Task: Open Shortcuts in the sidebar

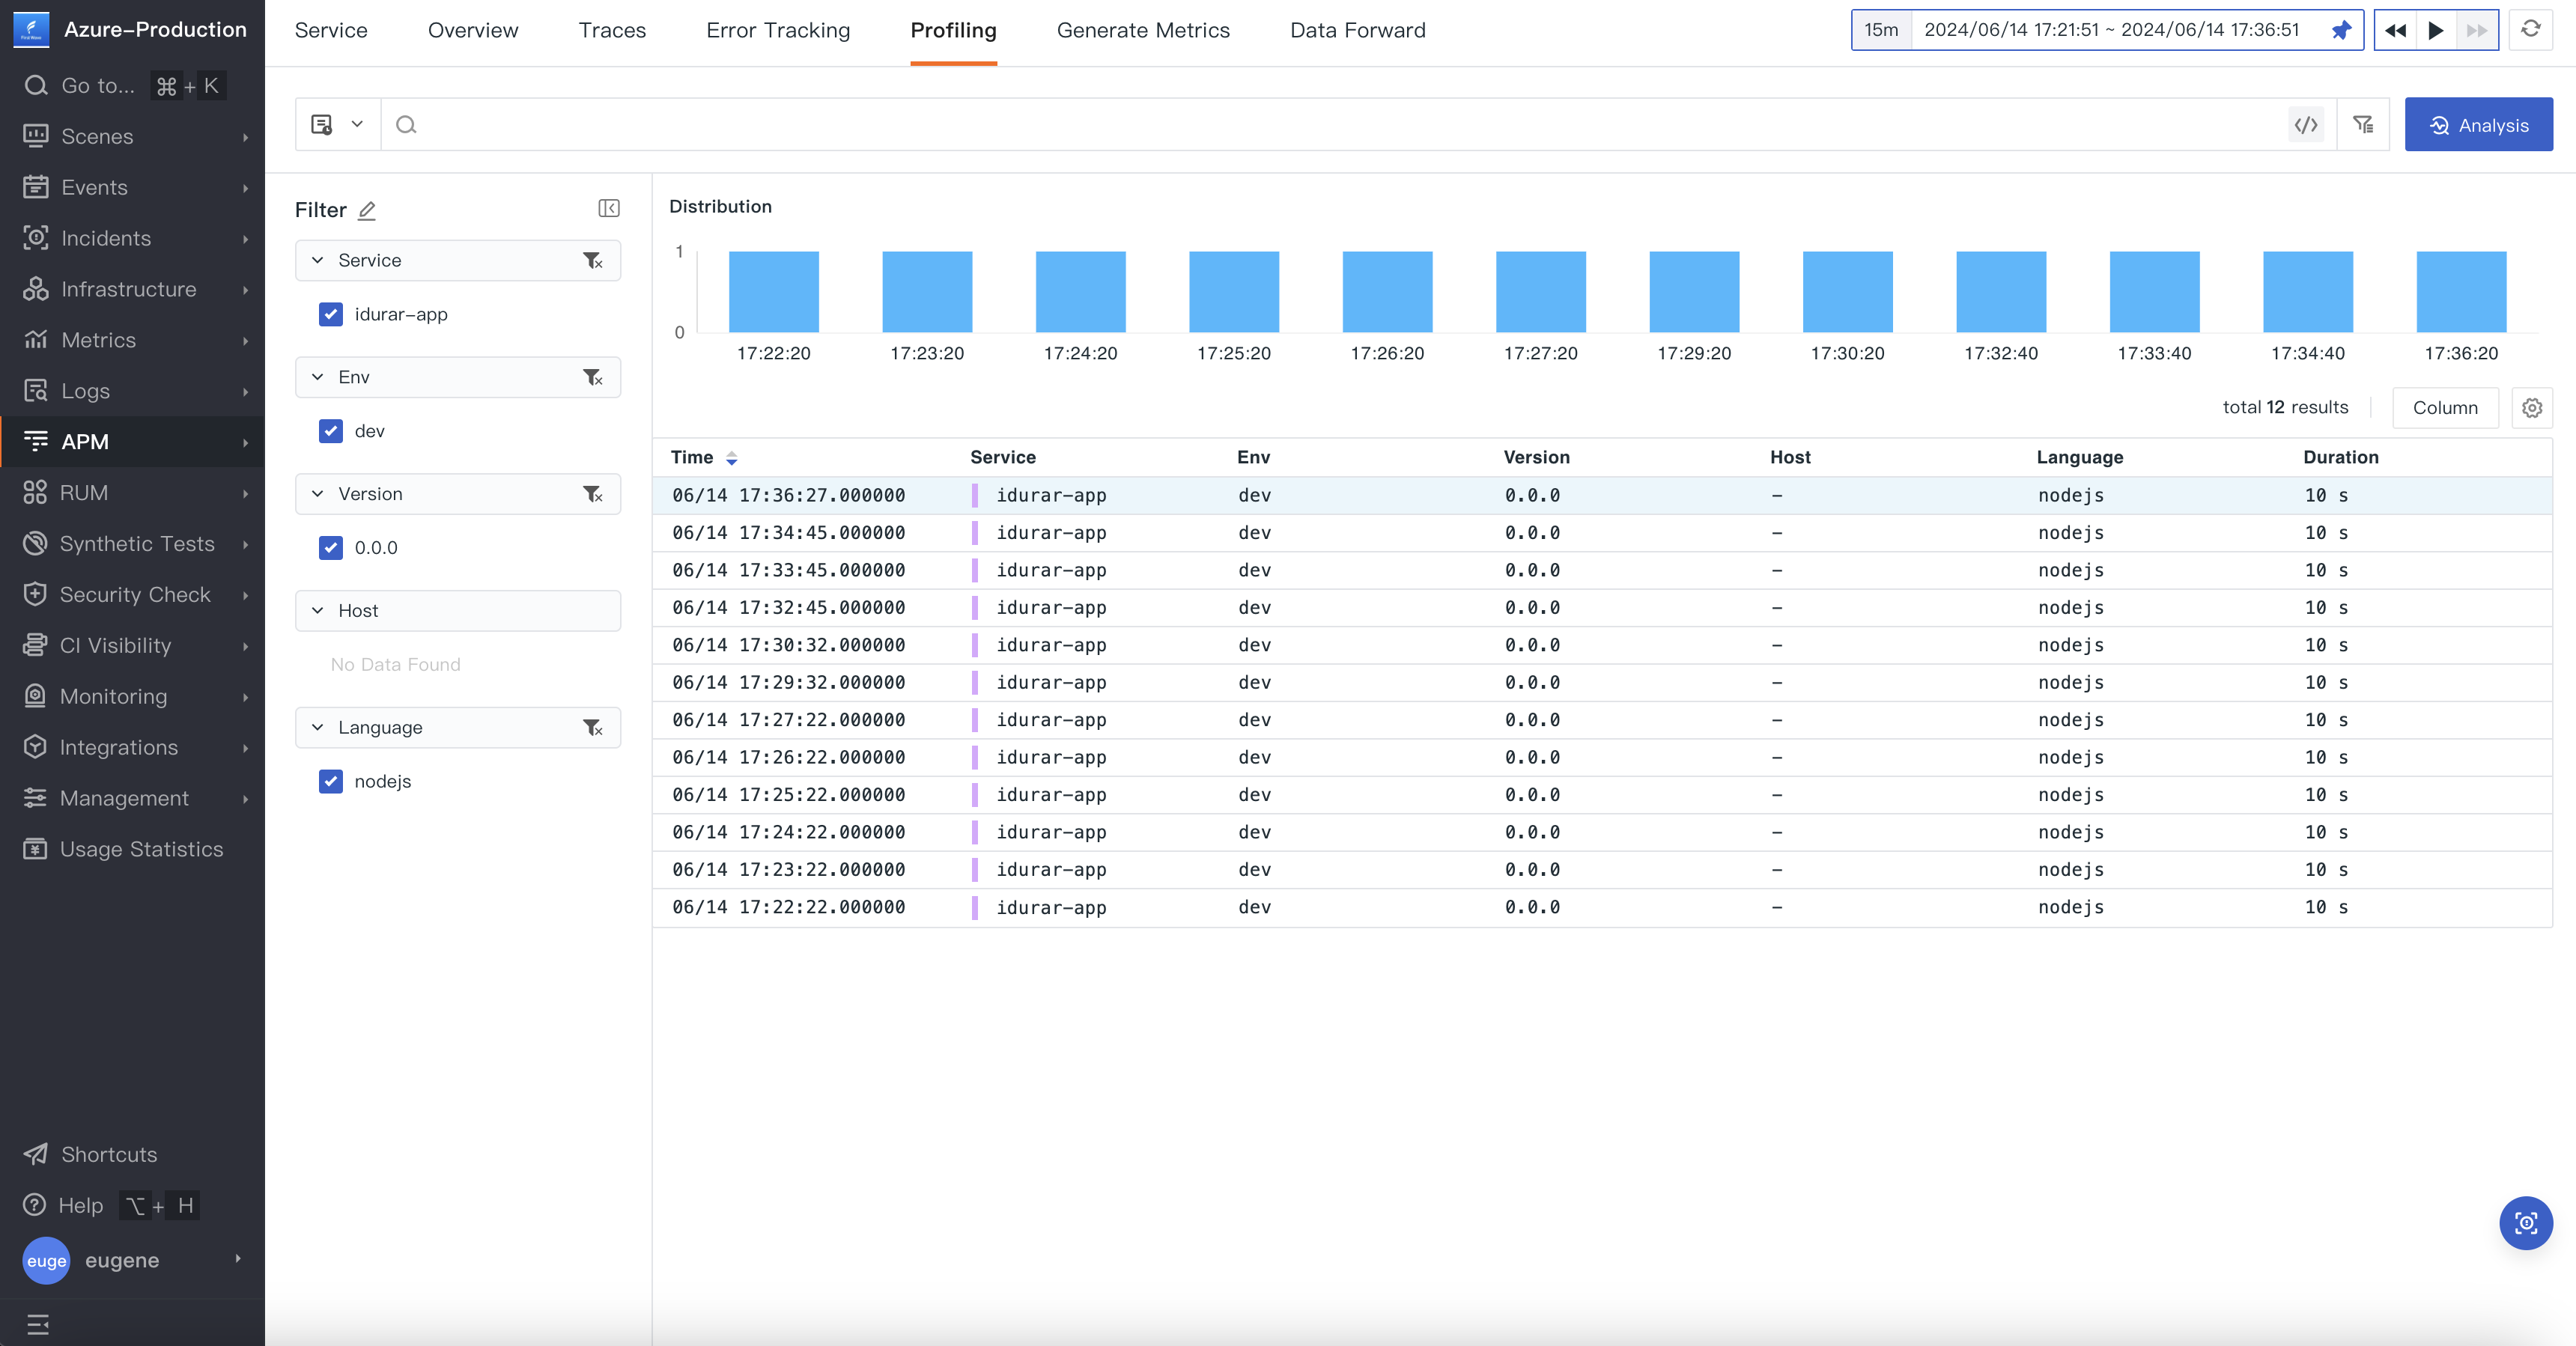Action: 132,1154
